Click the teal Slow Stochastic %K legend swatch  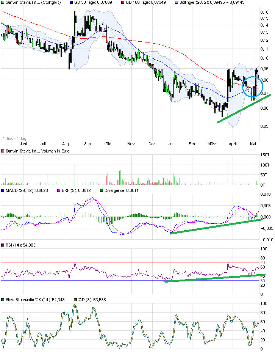pos(3,300)
